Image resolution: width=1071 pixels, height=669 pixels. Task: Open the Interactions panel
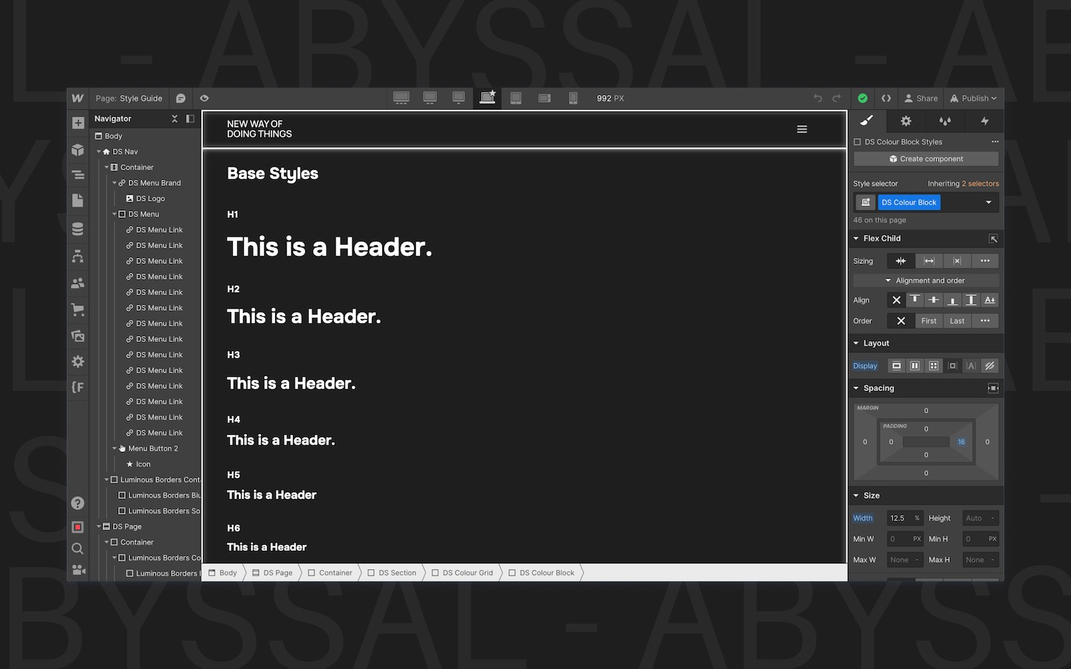[x=984, y=121]
